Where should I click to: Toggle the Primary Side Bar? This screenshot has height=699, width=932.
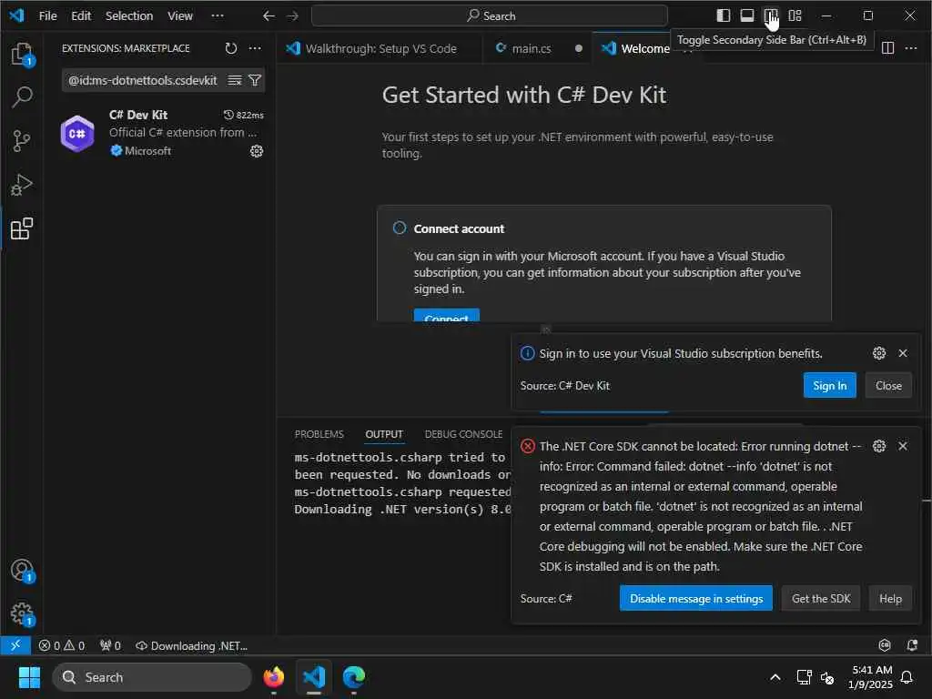(723, 15)
